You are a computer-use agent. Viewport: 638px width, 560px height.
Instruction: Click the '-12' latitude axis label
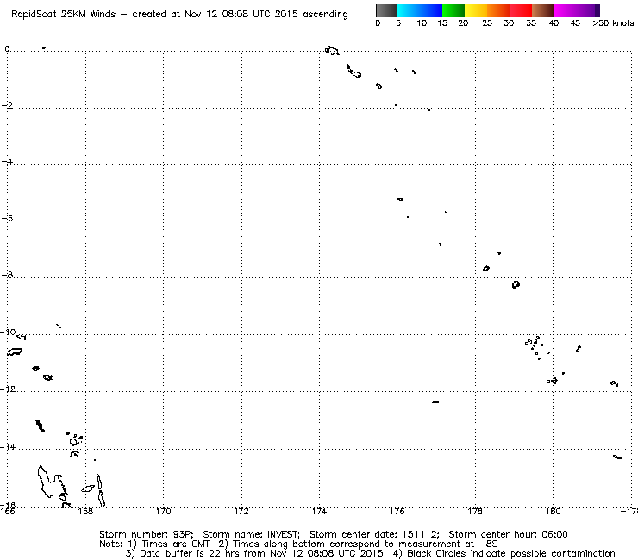point(8,389)
